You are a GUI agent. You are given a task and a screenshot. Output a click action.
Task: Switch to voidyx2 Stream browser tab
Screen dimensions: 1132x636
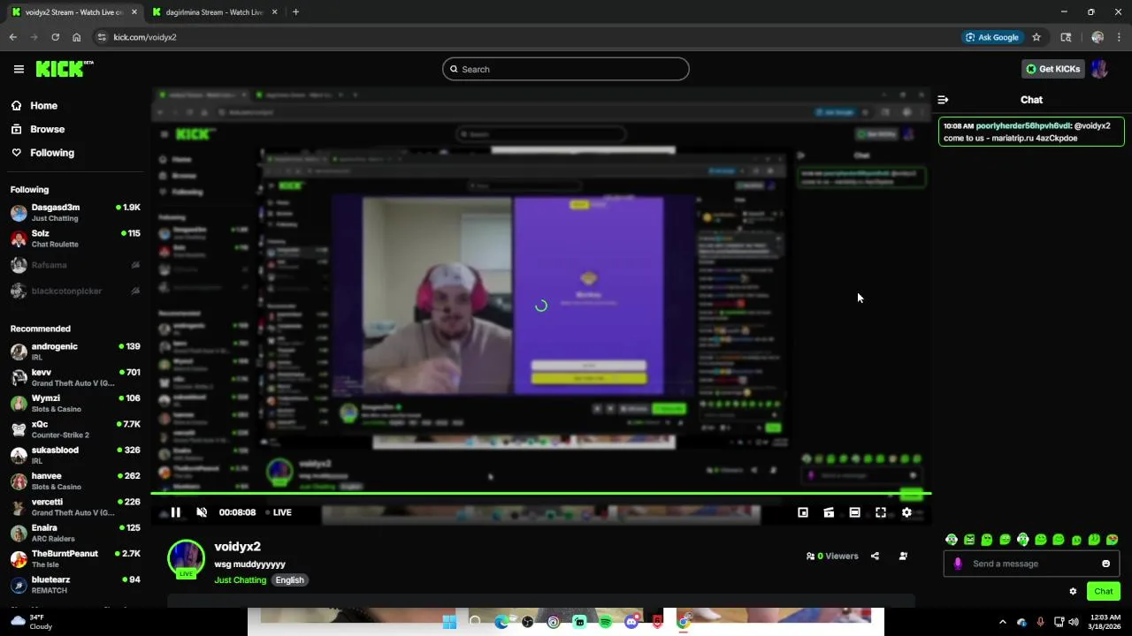point(73,12)
